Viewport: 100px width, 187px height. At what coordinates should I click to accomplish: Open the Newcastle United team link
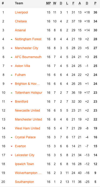click(x=27, y=111)
